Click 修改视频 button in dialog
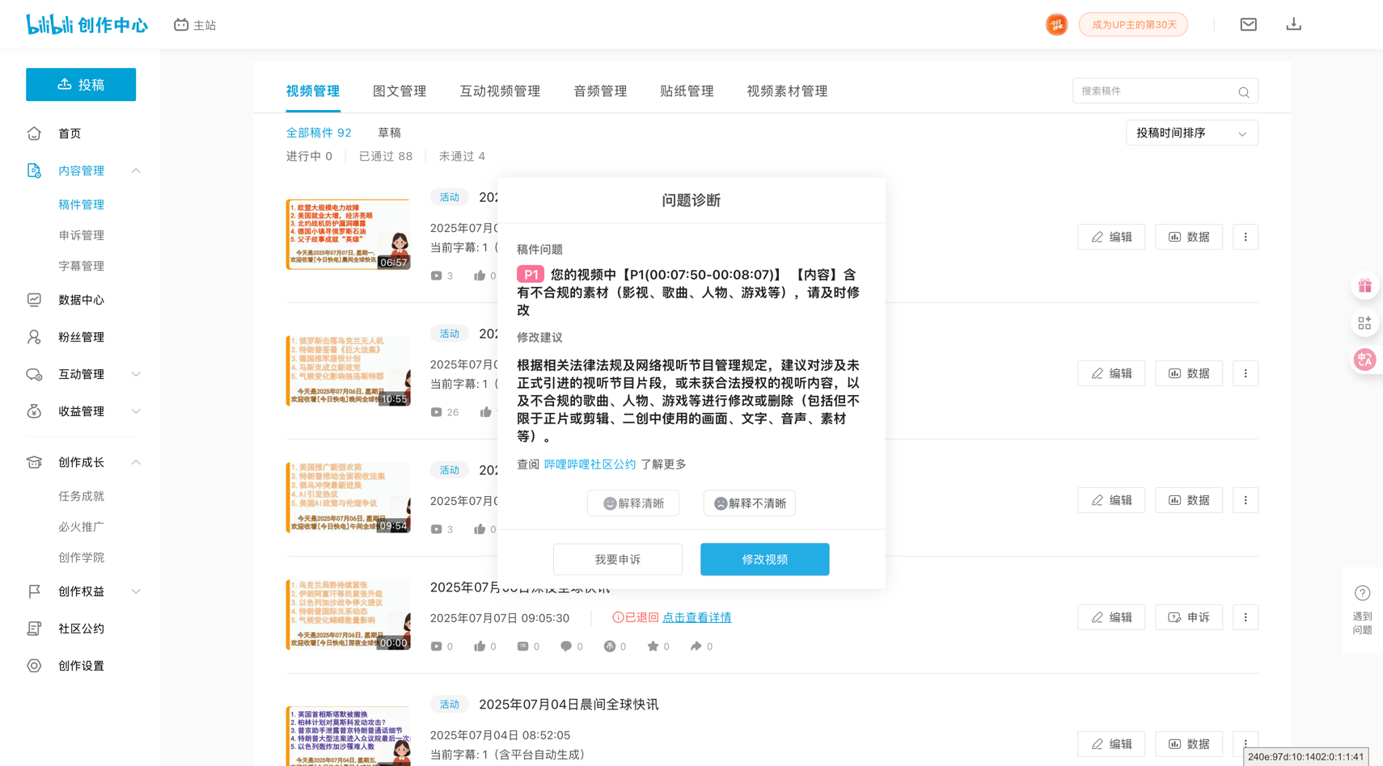This screenshot has height=766, width=1383. tap(764, 559)
